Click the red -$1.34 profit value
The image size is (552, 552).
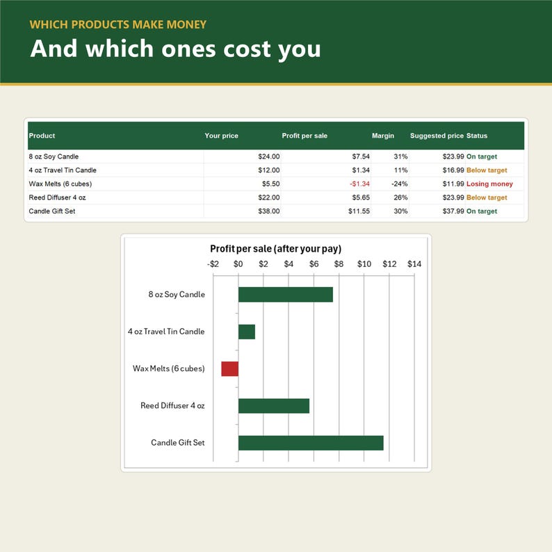point(360,184)
